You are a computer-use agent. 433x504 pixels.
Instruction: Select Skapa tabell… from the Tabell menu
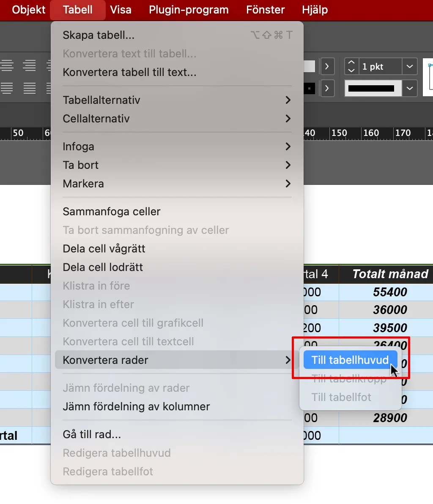tap(99, 35)
